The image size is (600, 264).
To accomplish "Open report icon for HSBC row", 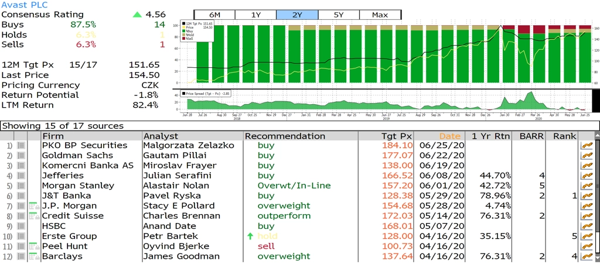I will pos(21,226).
